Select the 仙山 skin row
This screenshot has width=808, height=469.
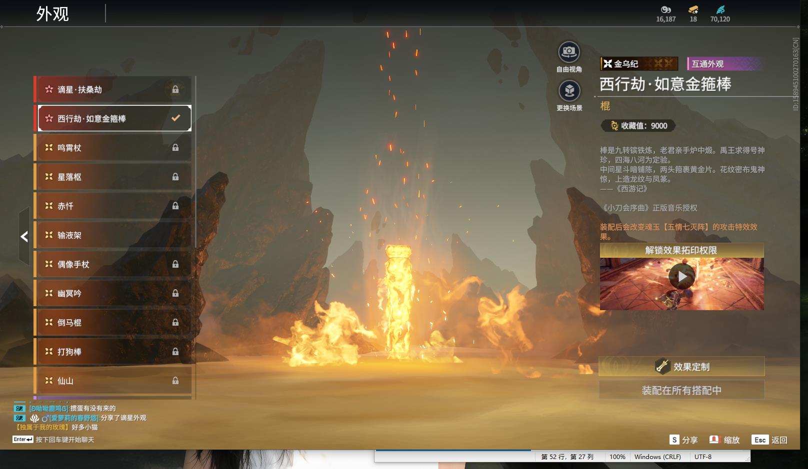pyautogui.click(x=112, y=381)
